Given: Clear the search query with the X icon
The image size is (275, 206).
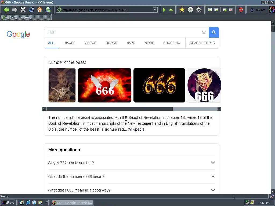Looking at the screenshot, I should pos(204,32).
